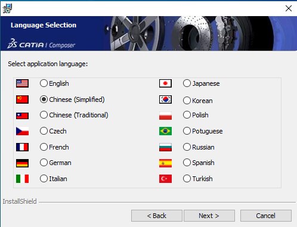Click the Russian flag icon
Image resolution: width=297 pixels, height=227 pixels.
coord(165,147)
